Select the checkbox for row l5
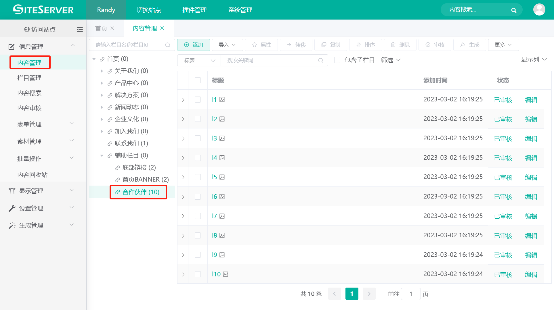Screen dimensions: 554x310 click(198, 177)
